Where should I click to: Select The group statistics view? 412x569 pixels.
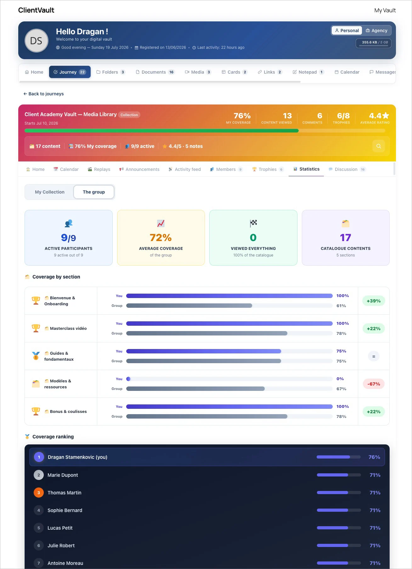(x=94, y=192)
